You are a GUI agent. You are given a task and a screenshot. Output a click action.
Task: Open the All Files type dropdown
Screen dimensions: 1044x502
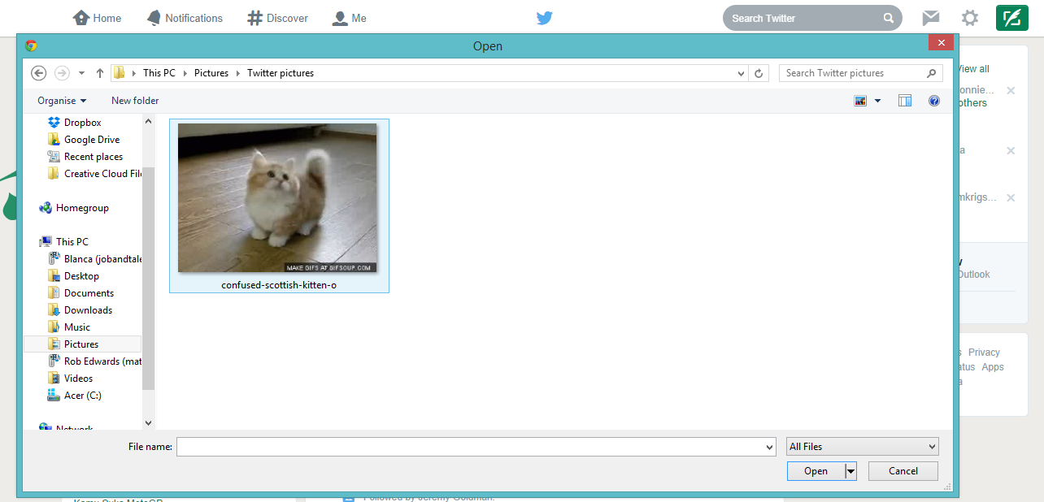863,447
